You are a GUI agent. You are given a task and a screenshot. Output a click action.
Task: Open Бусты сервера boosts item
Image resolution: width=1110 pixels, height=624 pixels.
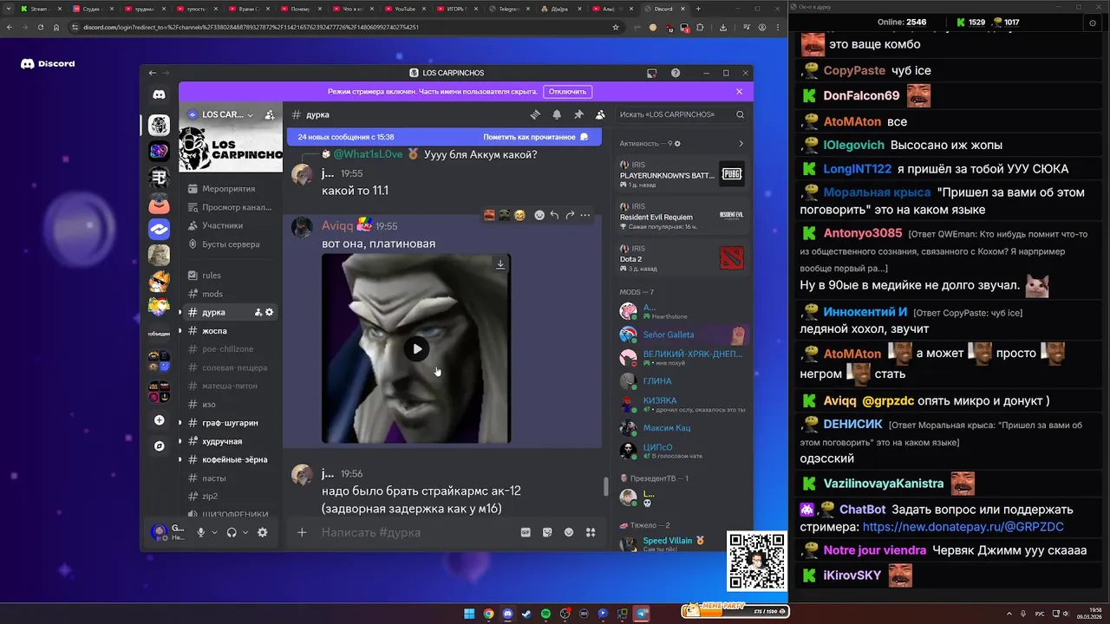(x=231, y=244)
